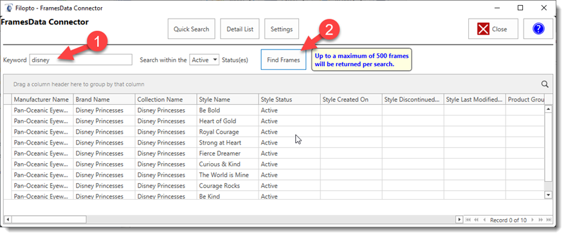This screenshot has height=237, width=566.
Task: Click the Record 0 of 10 indicator
Action: click(509, 220)
